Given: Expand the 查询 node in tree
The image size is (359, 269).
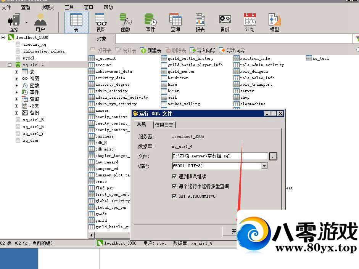Looking at the screenshot, I should 16,99.
